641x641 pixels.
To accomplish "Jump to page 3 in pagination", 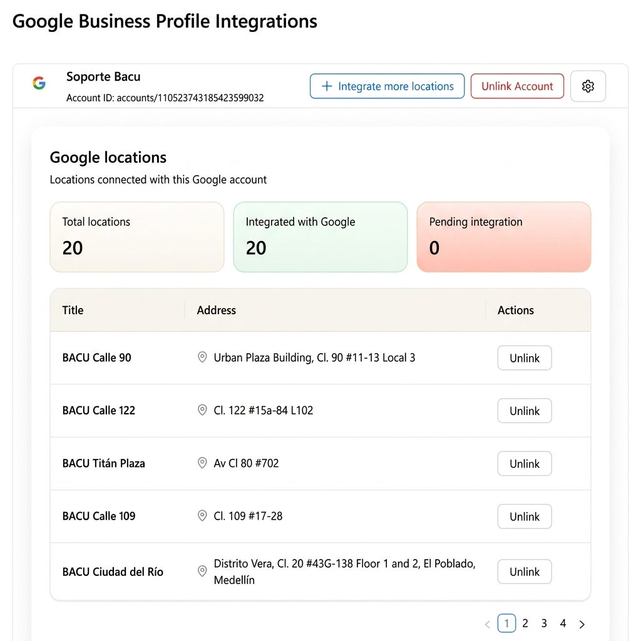I will point(544,623).
